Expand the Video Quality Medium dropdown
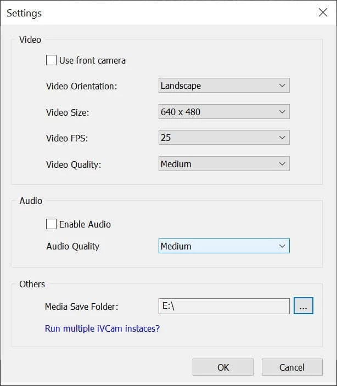Screen dimensions: 337x386 (224, 164)
